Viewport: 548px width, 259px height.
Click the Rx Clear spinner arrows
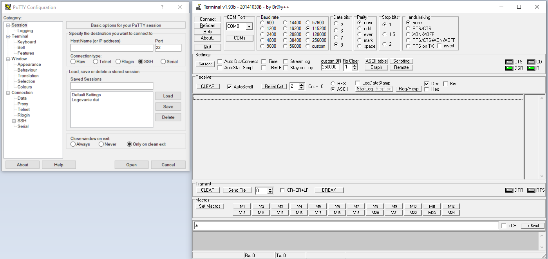click(x=355, y=67)
